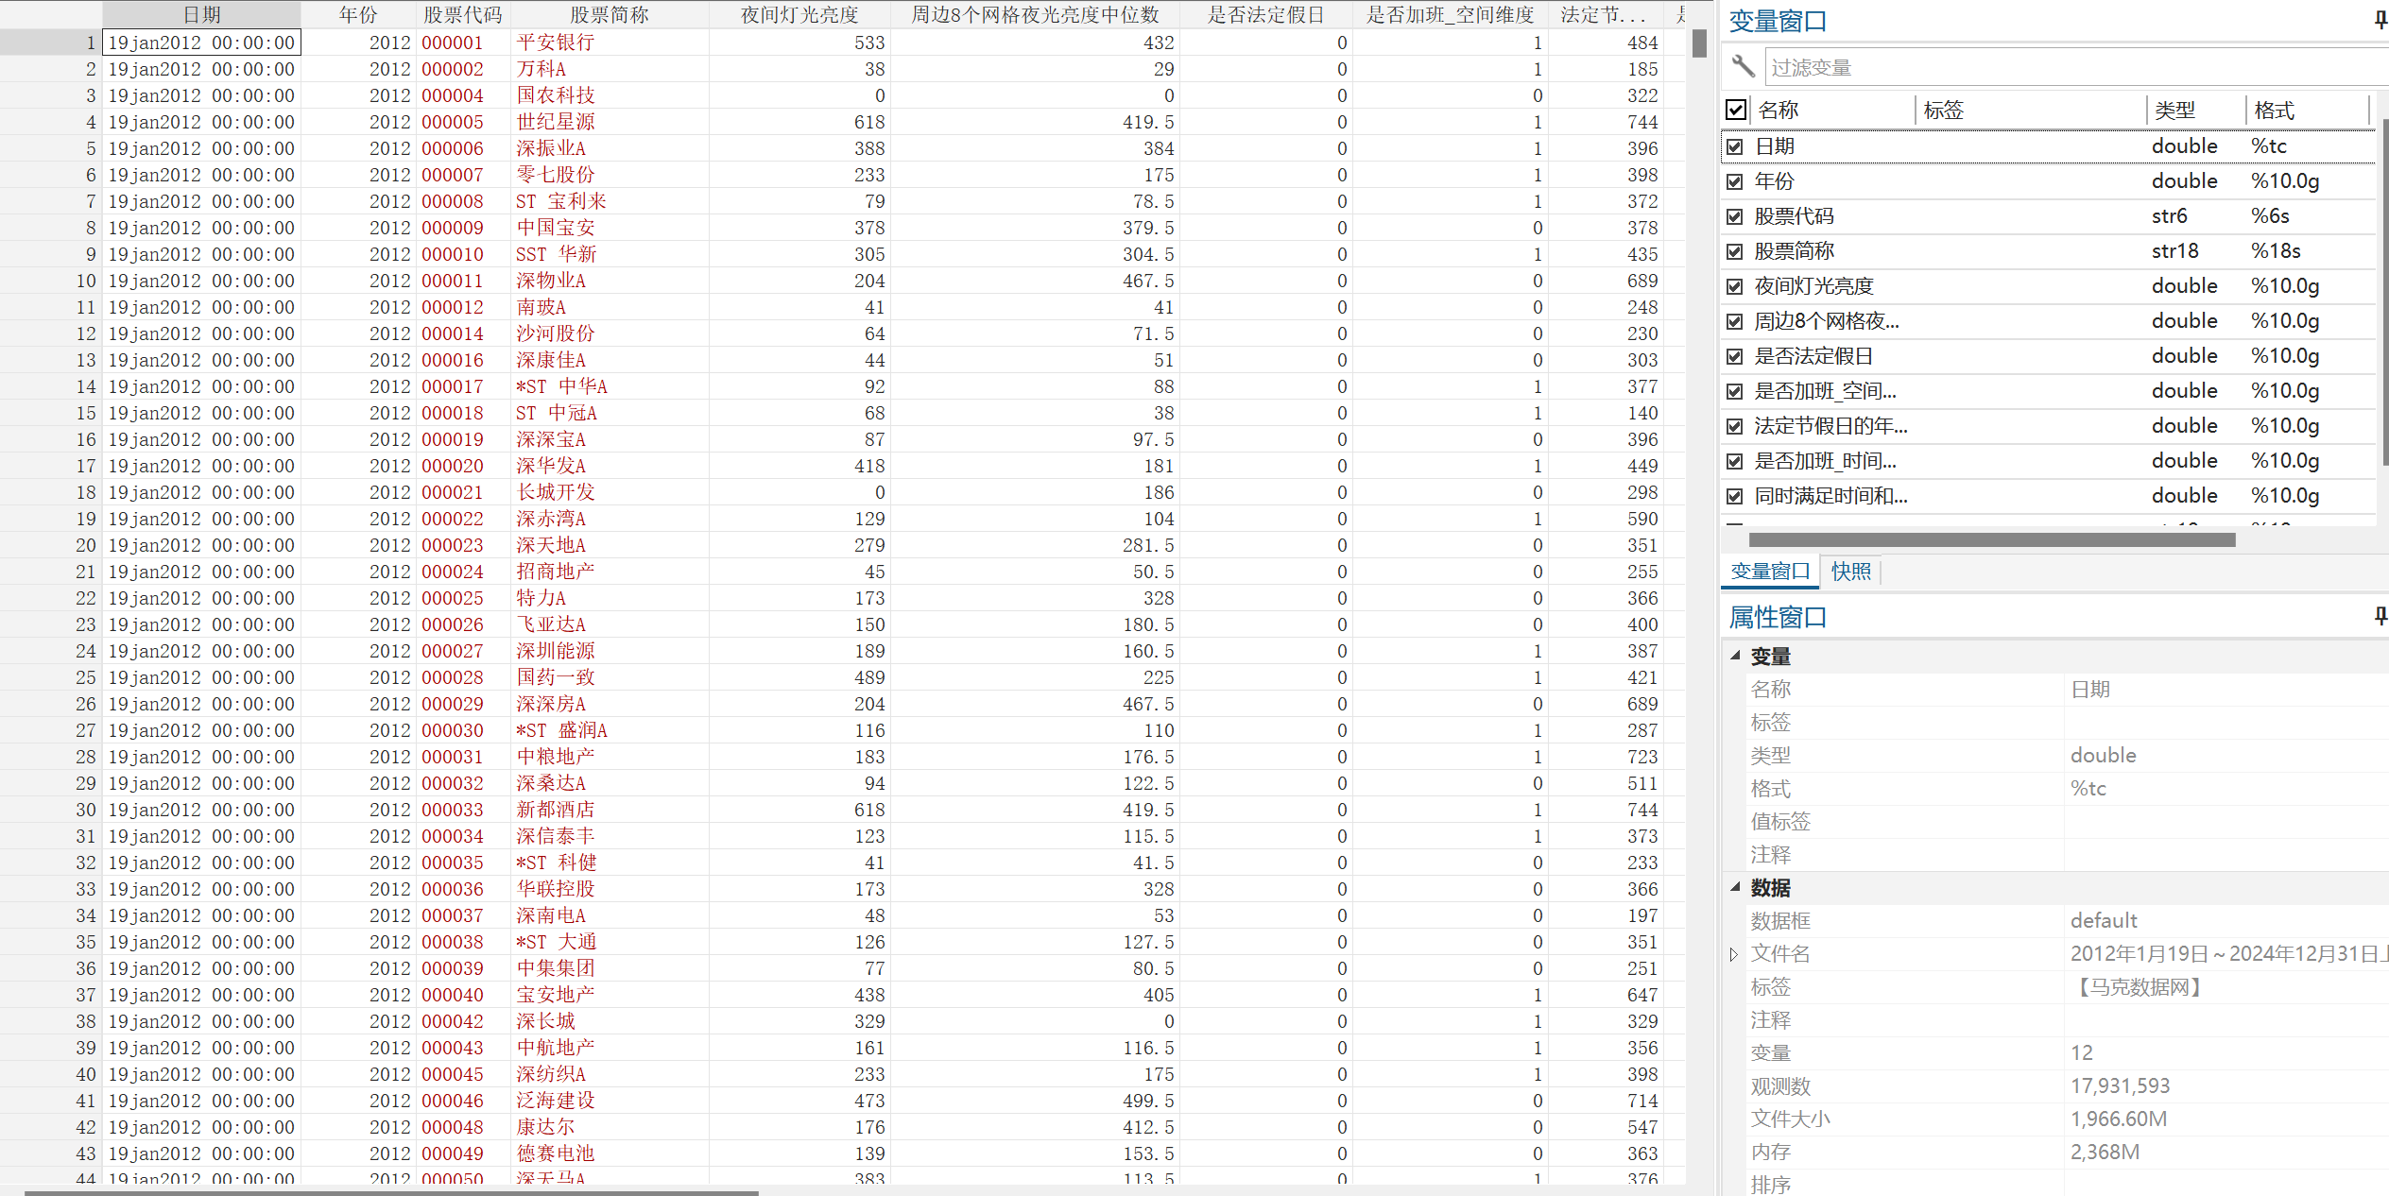Click the data grid vertical scrollbar thumb
Viewport: 2389px width, 1196px height.
pyautogui.click(x=1699, y=43)
